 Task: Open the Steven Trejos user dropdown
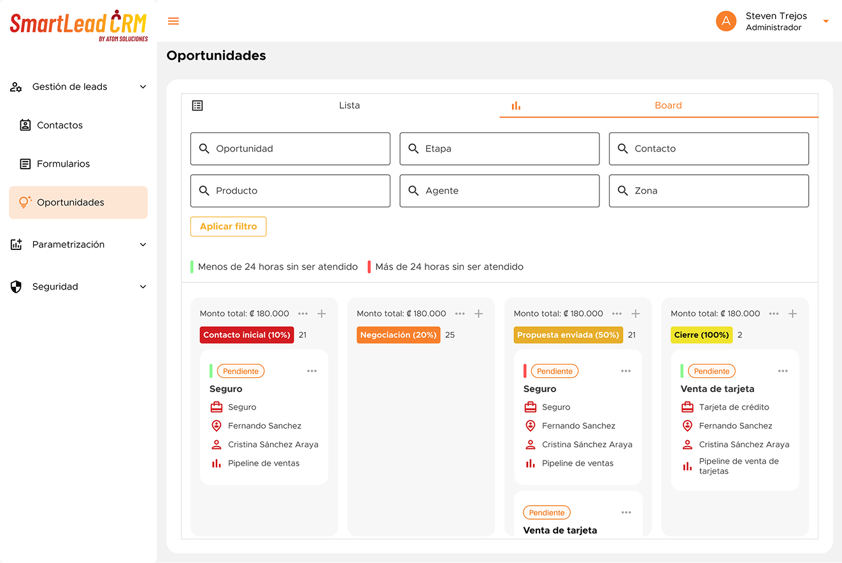825,22
